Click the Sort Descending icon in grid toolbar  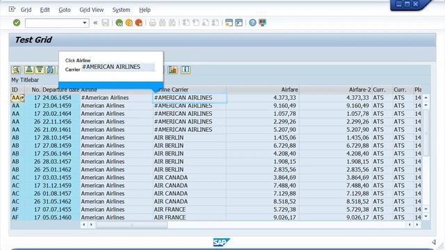pos(40,69)
